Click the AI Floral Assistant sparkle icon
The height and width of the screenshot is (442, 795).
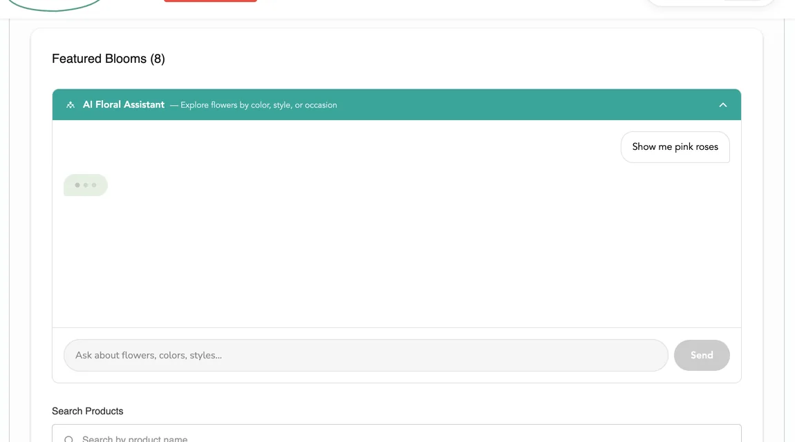(71, 105)
